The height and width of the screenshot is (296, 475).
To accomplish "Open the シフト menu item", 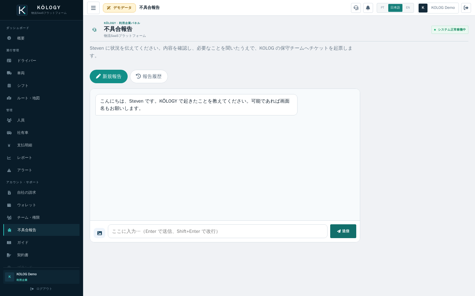I will click(41, 86).
